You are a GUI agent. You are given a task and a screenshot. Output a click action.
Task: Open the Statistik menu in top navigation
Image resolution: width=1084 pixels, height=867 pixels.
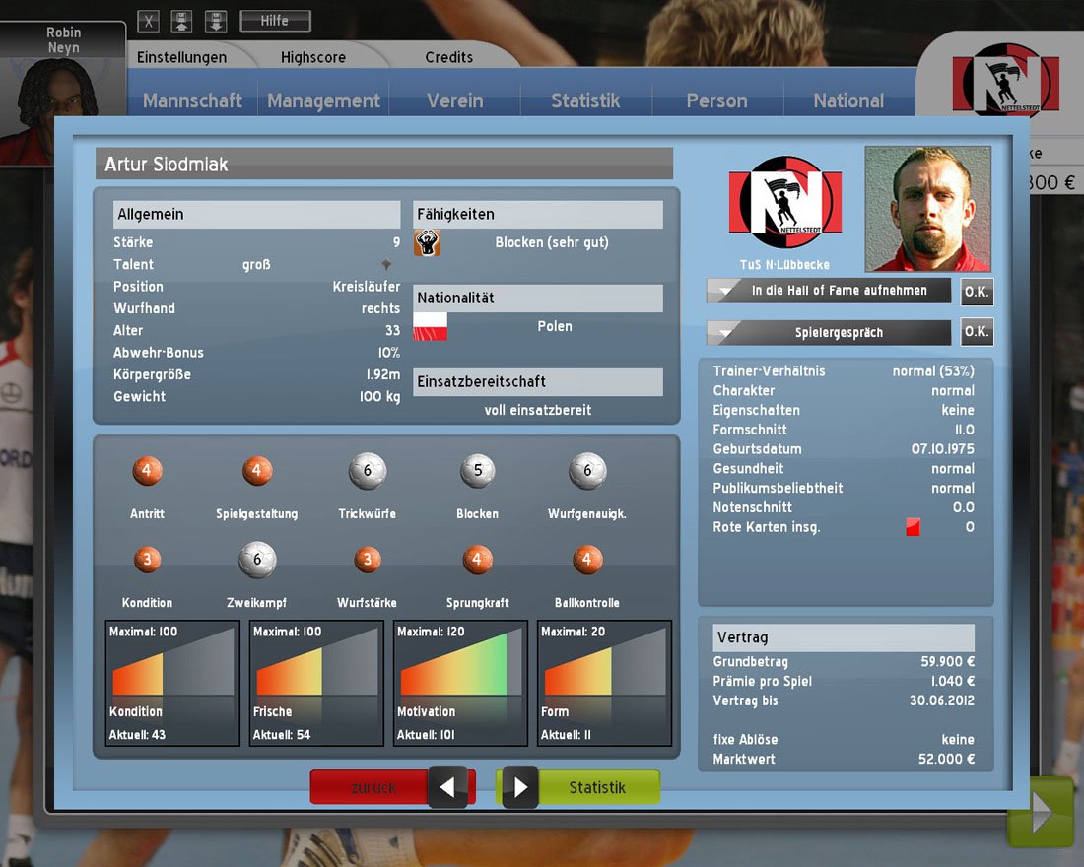pyautogui.click(x=585, y=100)
